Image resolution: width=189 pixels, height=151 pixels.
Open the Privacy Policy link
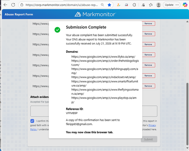pyautogui.click(x=152, y=125)
